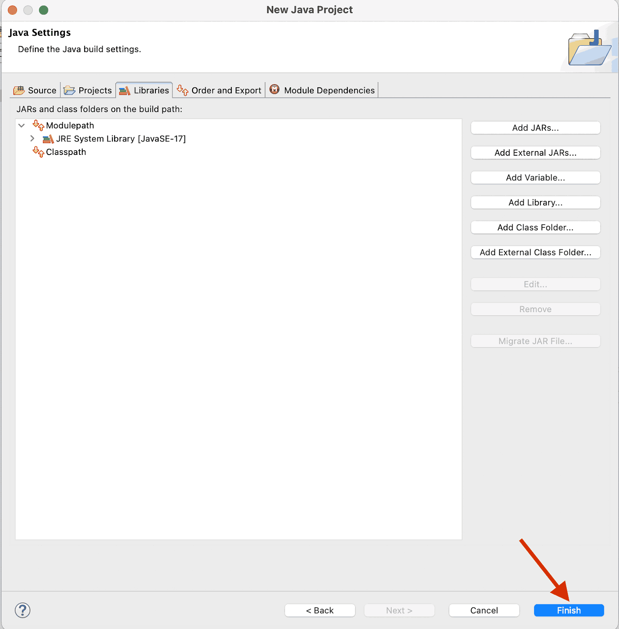
Task: Click the disabled Next button
Action: pos(399,611)
